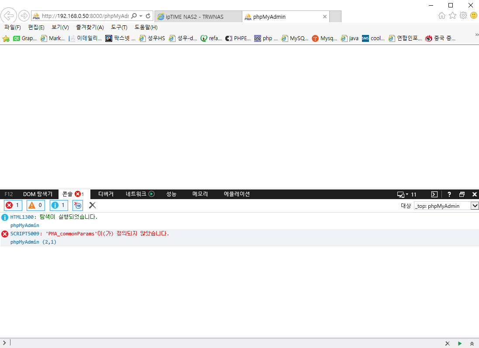This screenshot has width=479, height=348.
Task: Open the 네트워크 tab
Action: 140,194
